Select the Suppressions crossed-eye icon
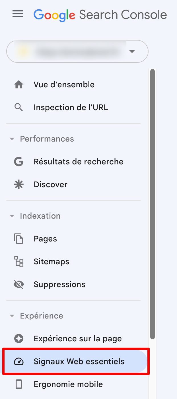Image resolution: width=177 pixels, height=399 pixels. [x=18, y=284]
